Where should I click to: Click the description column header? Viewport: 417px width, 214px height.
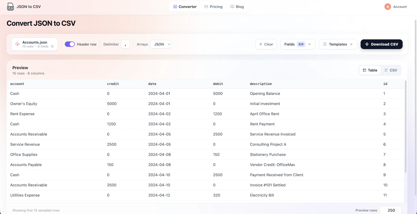click(261, 84)
